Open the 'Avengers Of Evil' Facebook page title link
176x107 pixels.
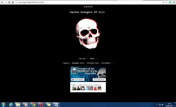pyautogui.click(x=86, y=68)
